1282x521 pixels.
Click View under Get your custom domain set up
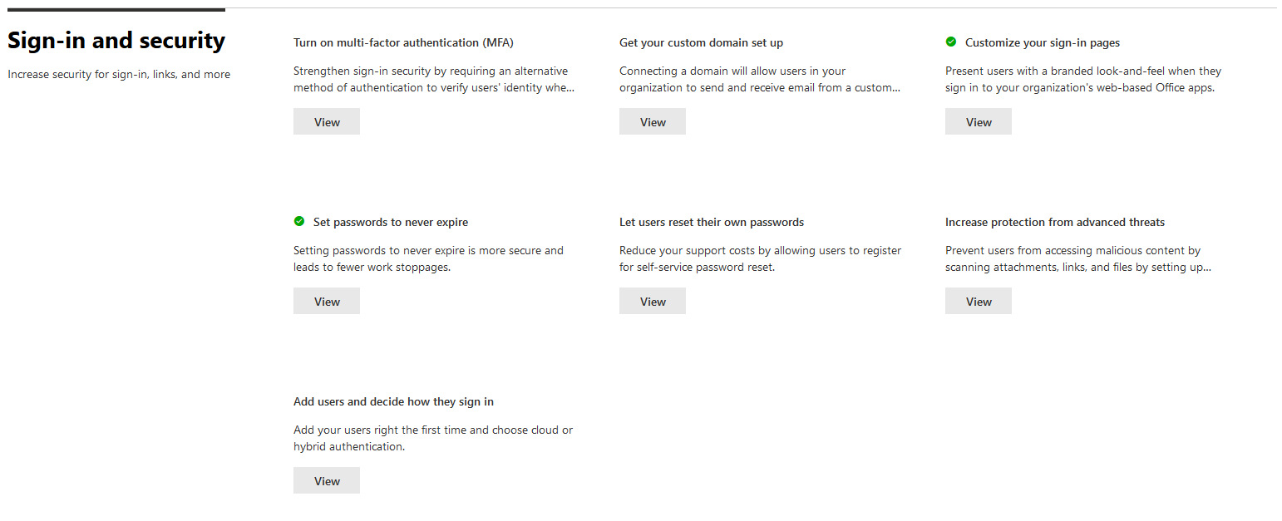(x=653, y=121)
